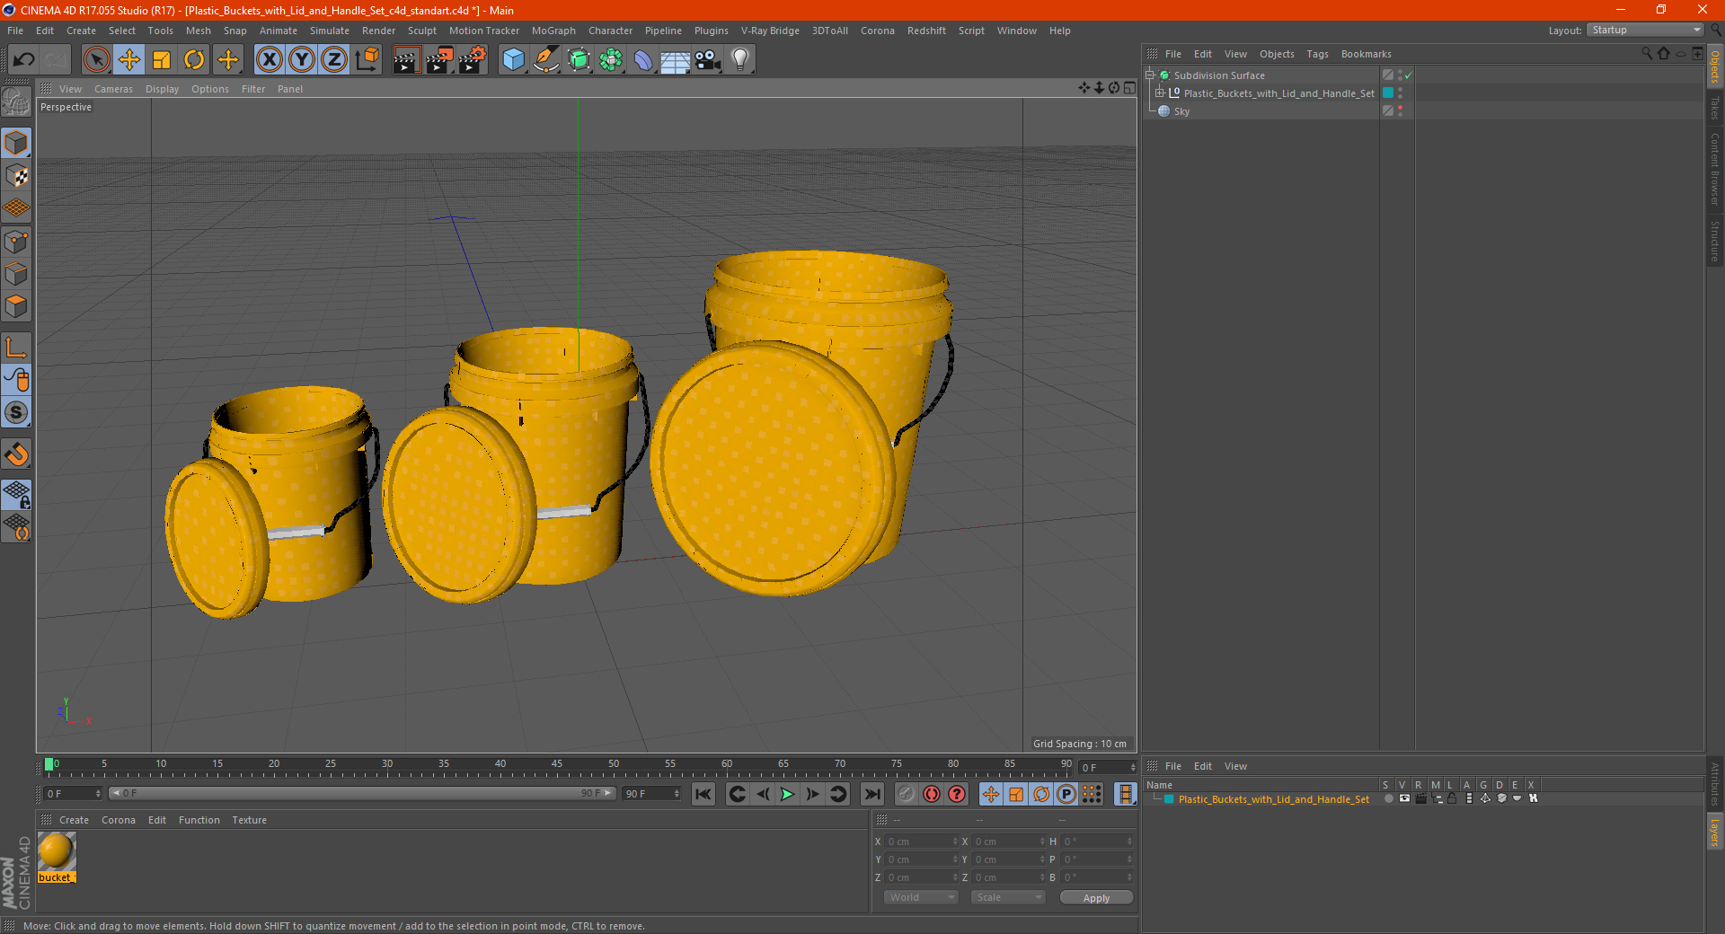Toggle Plastic_Buckets object visibility dots

pos(1400,93)
